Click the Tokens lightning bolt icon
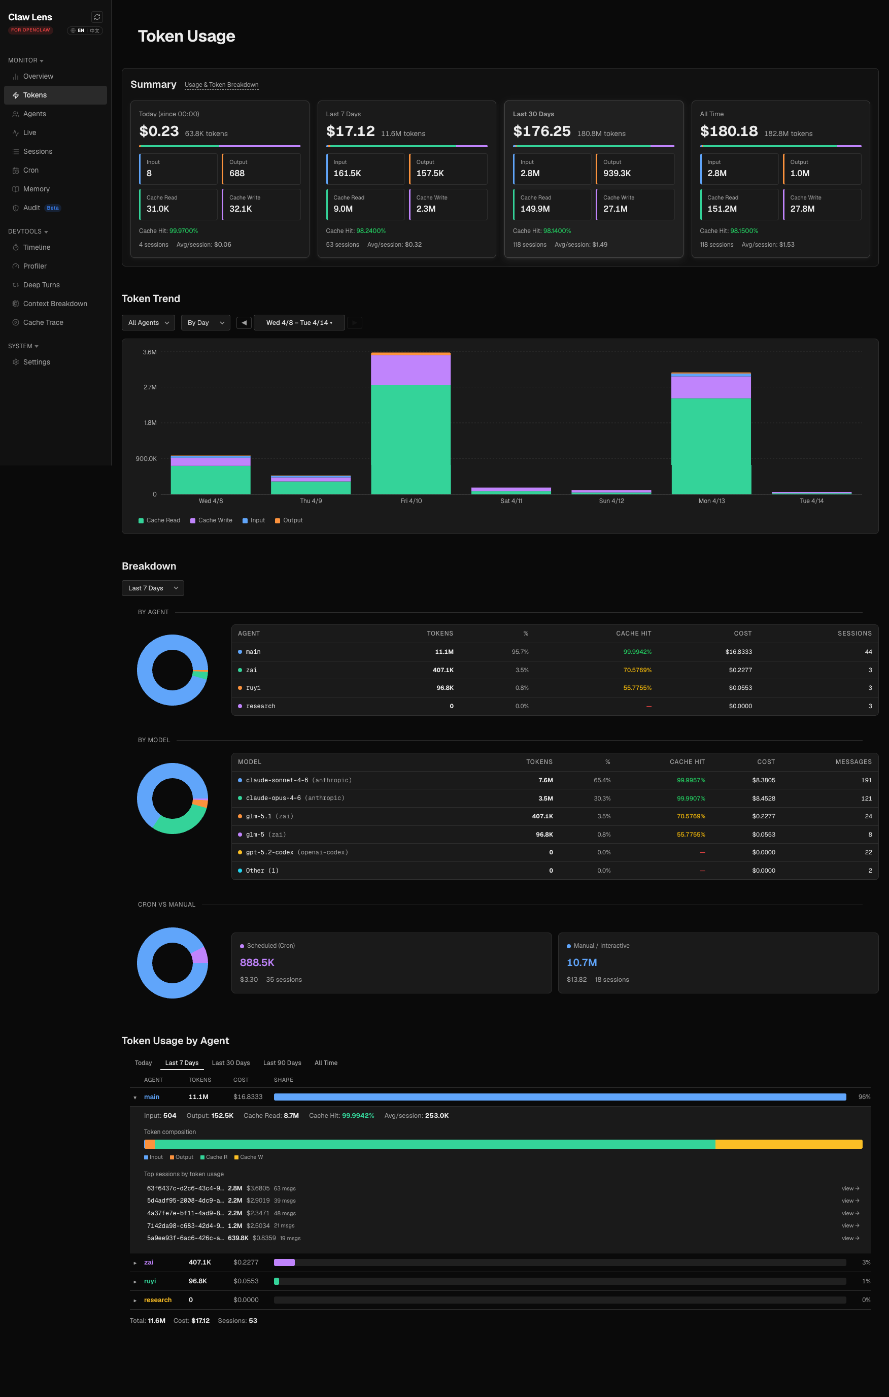This screenshot has height=1397, width=889. pyautogui.click(x=16, y=95)
